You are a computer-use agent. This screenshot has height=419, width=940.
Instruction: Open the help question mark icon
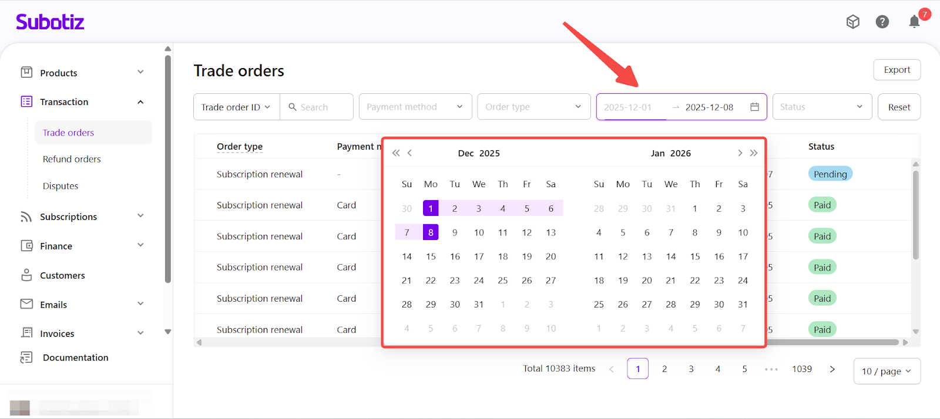coord(882,22)
